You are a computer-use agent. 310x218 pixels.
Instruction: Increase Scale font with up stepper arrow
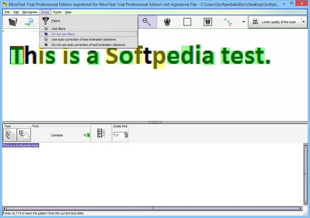(126, 134)
